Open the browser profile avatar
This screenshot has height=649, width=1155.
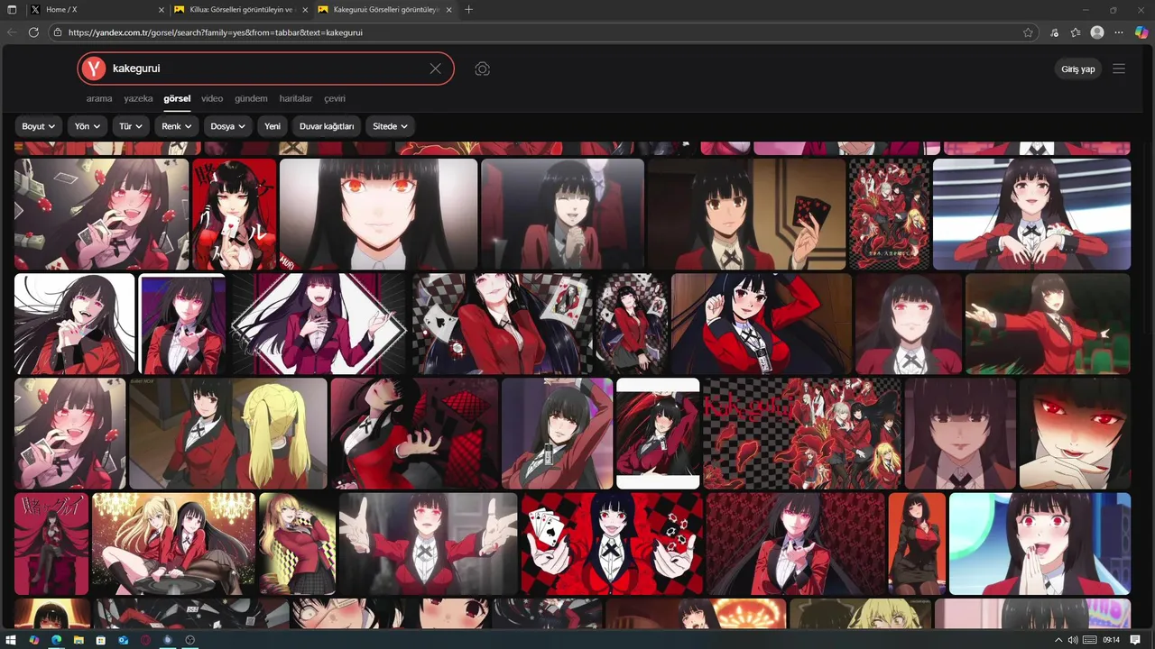pyautogui.click(x=1097, y=32)
